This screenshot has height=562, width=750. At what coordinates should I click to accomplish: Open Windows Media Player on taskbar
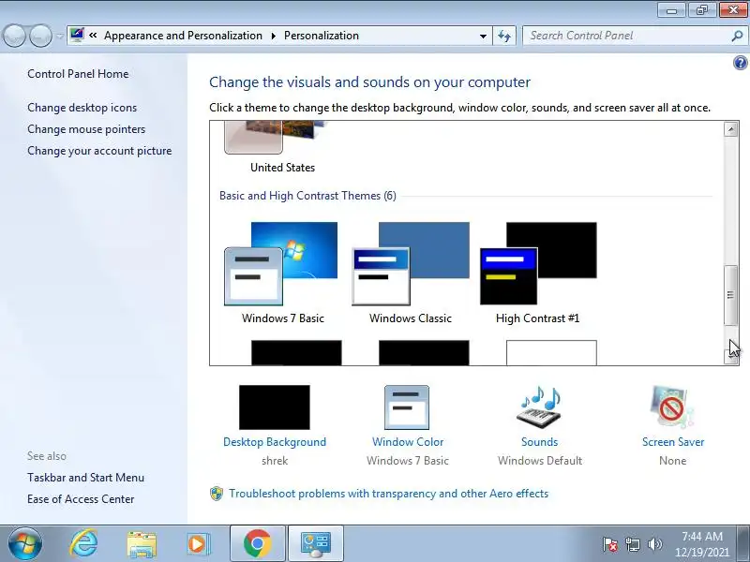coord(198,544)
